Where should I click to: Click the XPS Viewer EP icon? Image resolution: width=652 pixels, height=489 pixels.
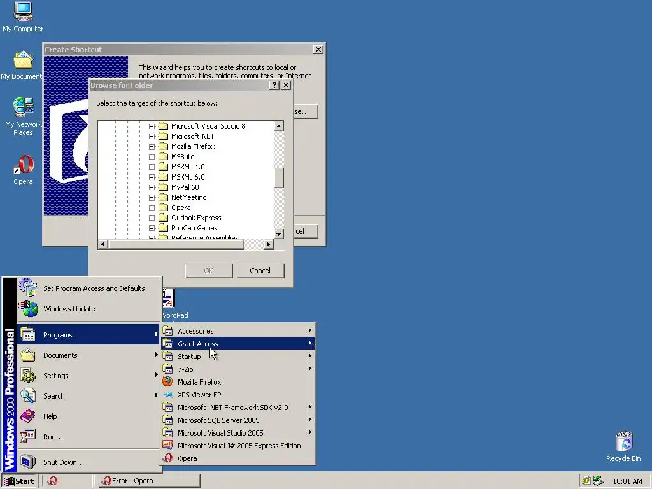tap(167, 395)
